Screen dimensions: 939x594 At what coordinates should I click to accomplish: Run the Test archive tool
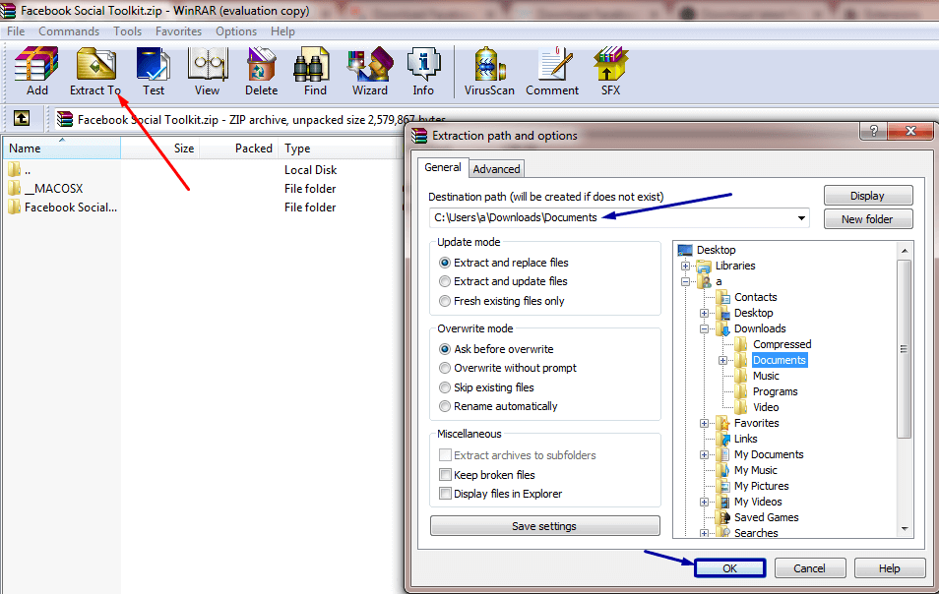pyautogui.click(x=153, y=65)
